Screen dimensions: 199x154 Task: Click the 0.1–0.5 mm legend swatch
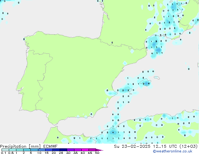point(5,150)
